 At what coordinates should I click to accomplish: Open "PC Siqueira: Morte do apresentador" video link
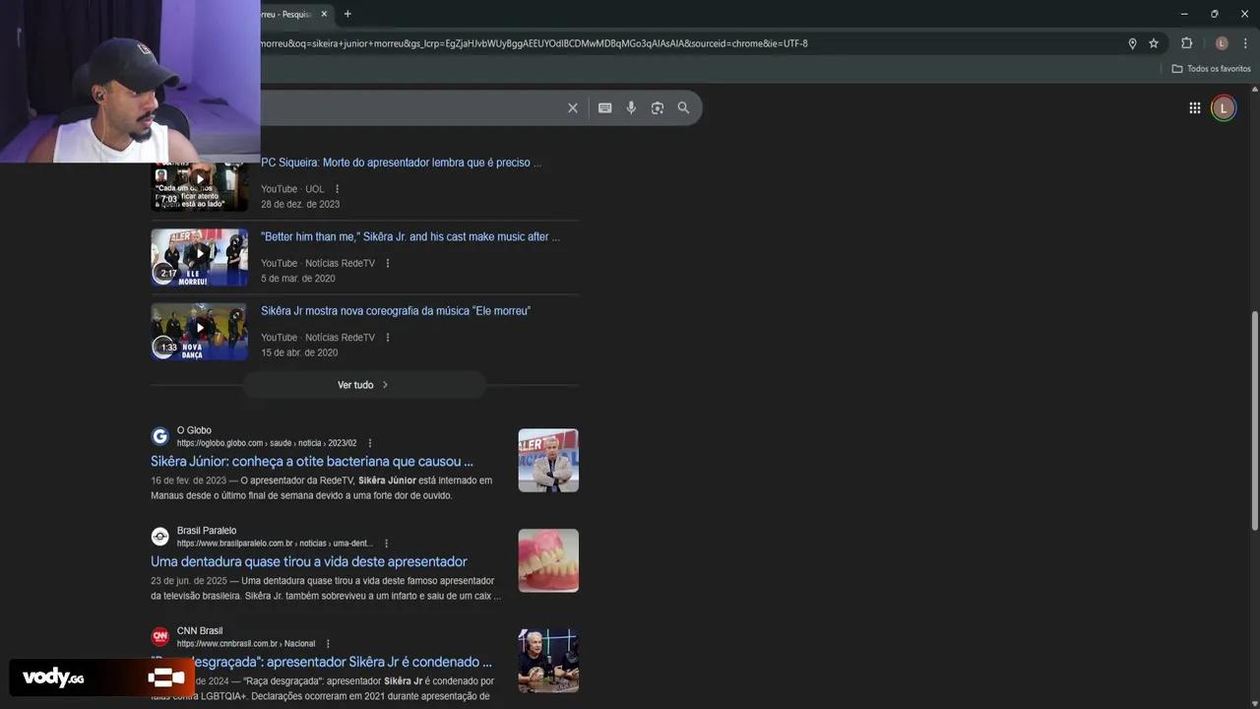click(x=401, y=162)
